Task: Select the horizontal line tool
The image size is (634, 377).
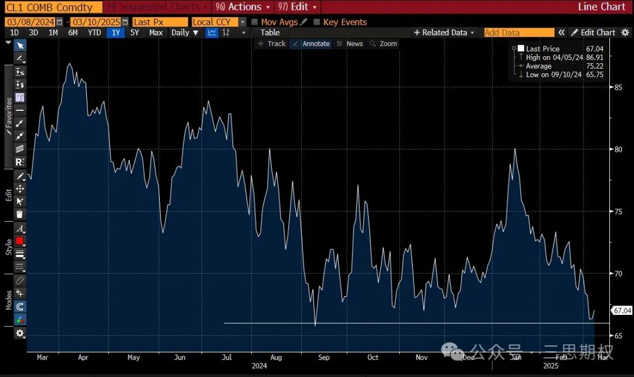Action: [x=20, y=110]
